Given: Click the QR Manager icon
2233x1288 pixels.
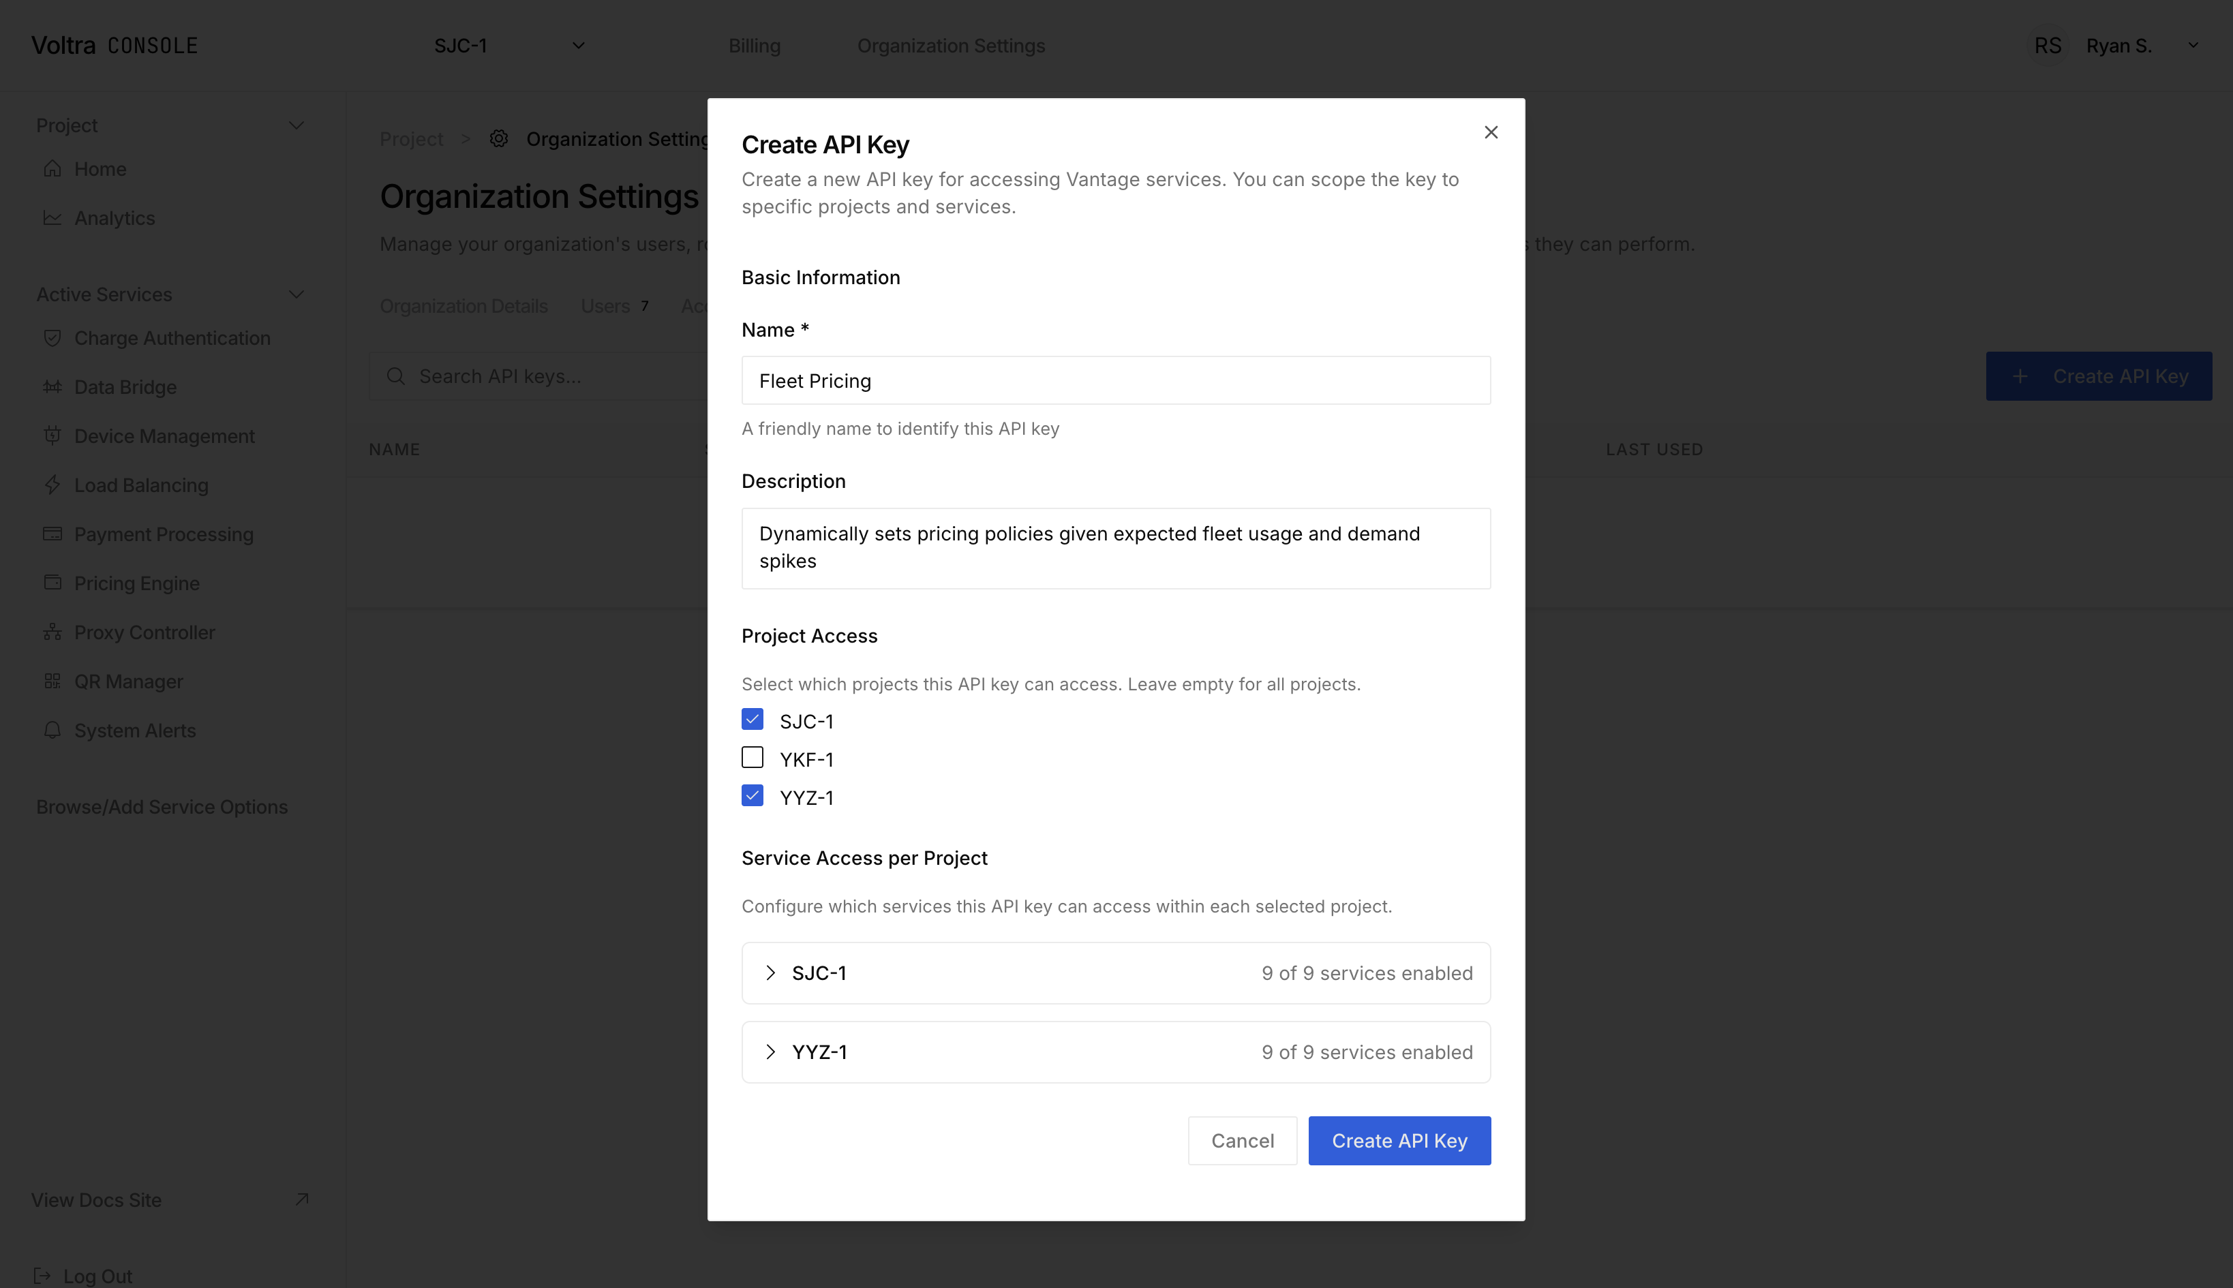Looking at the screenshot, I should pyautogui.click(x=53, y=680).
